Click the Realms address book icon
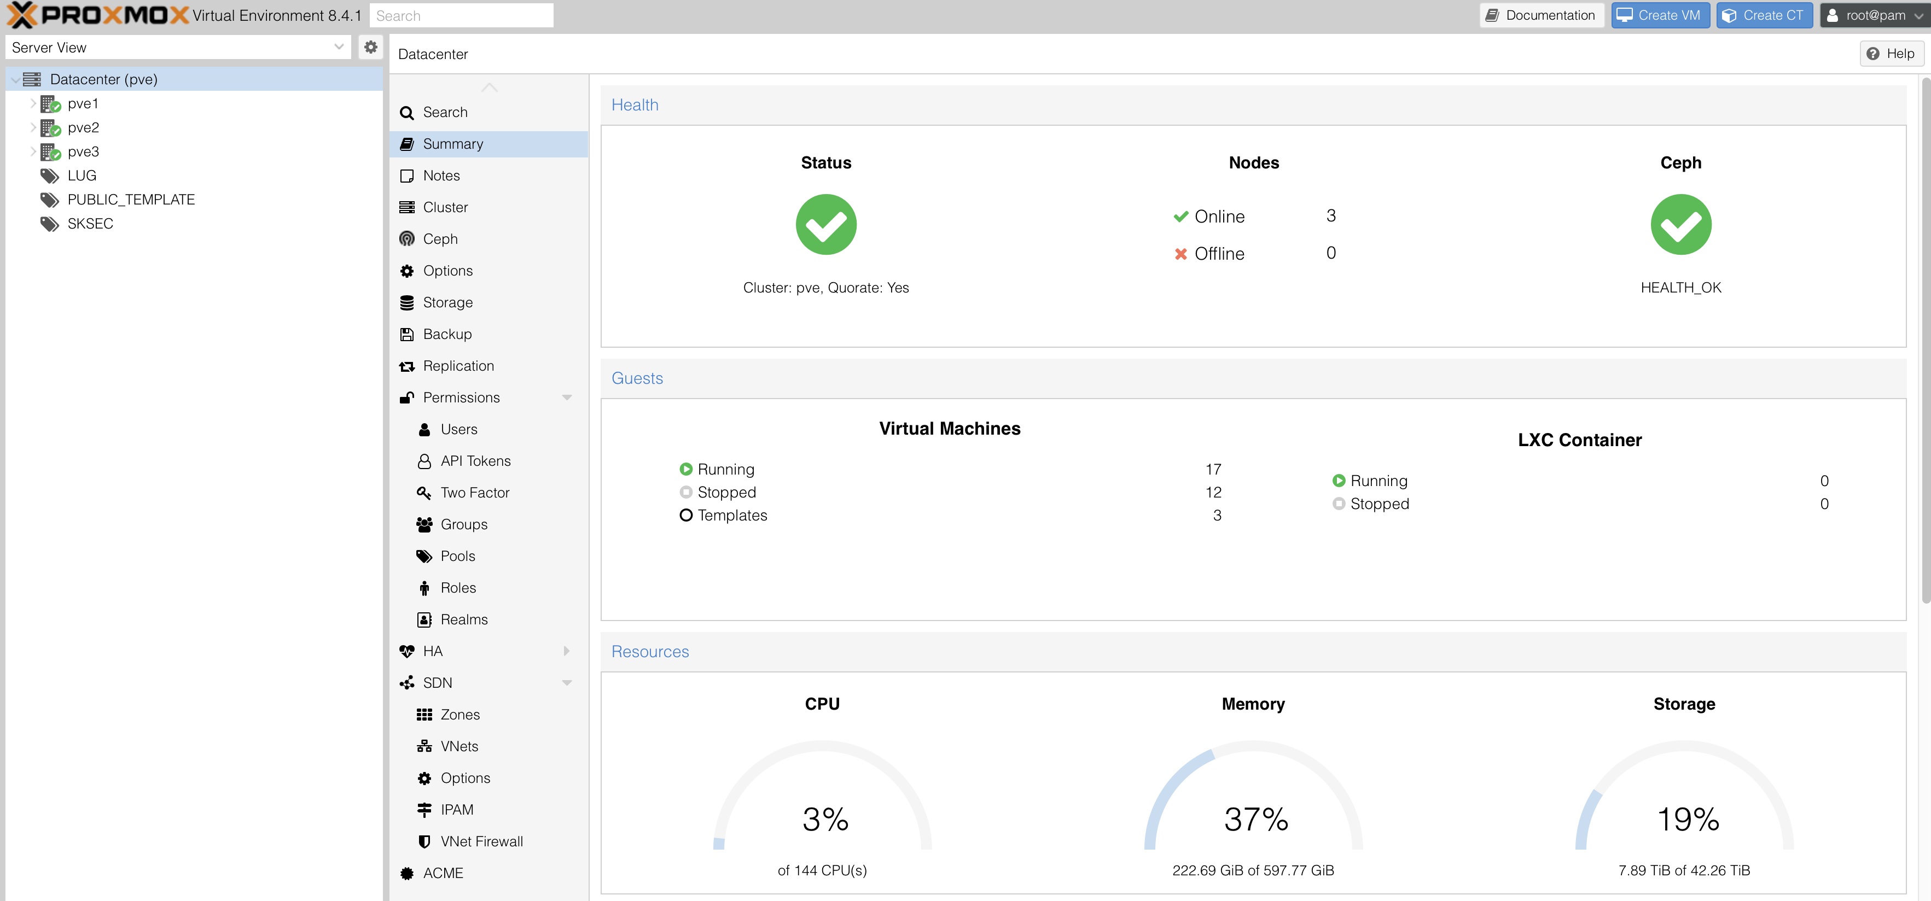This screenshot has width=1931, height=901. (424, 619)
